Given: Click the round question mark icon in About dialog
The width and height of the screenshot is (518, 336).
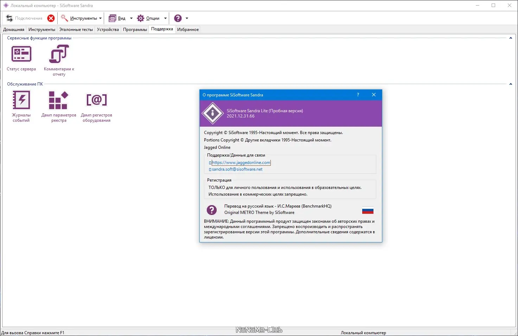Looking at the screenshot, I should (x=212, y=210).
